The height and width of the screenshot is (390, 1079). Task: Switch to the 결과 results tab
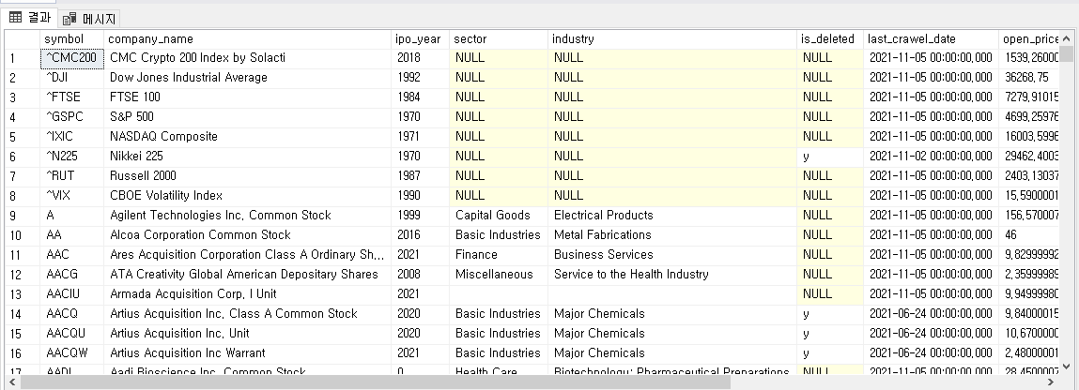click(x=30, y=18)
